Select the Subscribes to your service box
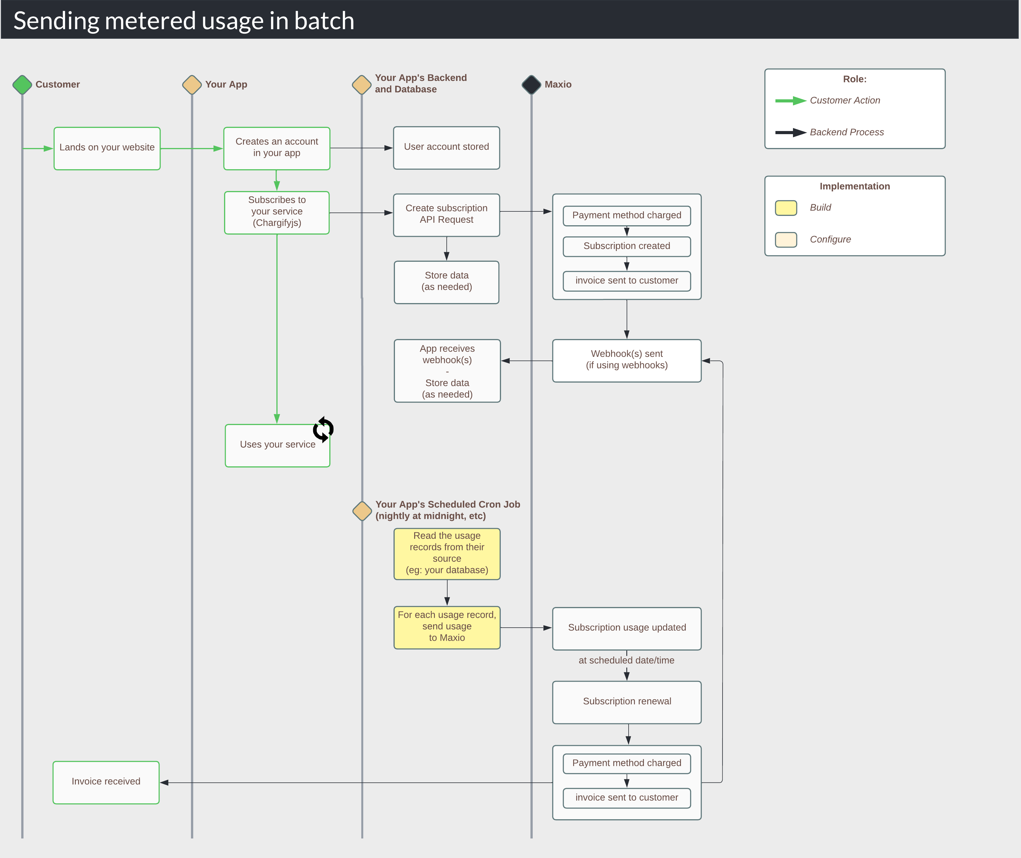This screenshot has width=1021, height=858. pyautogui.click(x=277, y=213)
